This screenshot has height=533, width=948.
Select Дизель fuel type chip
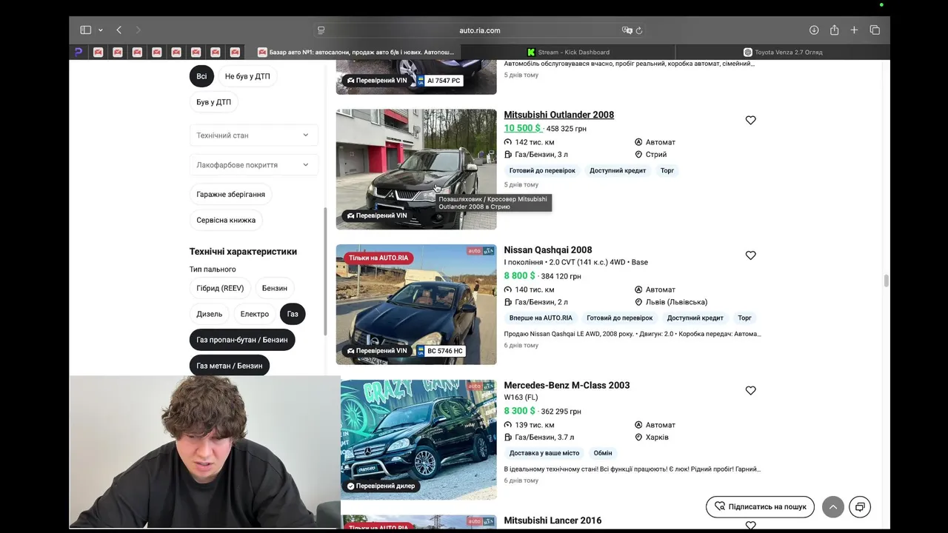click(x=209, y=315)
